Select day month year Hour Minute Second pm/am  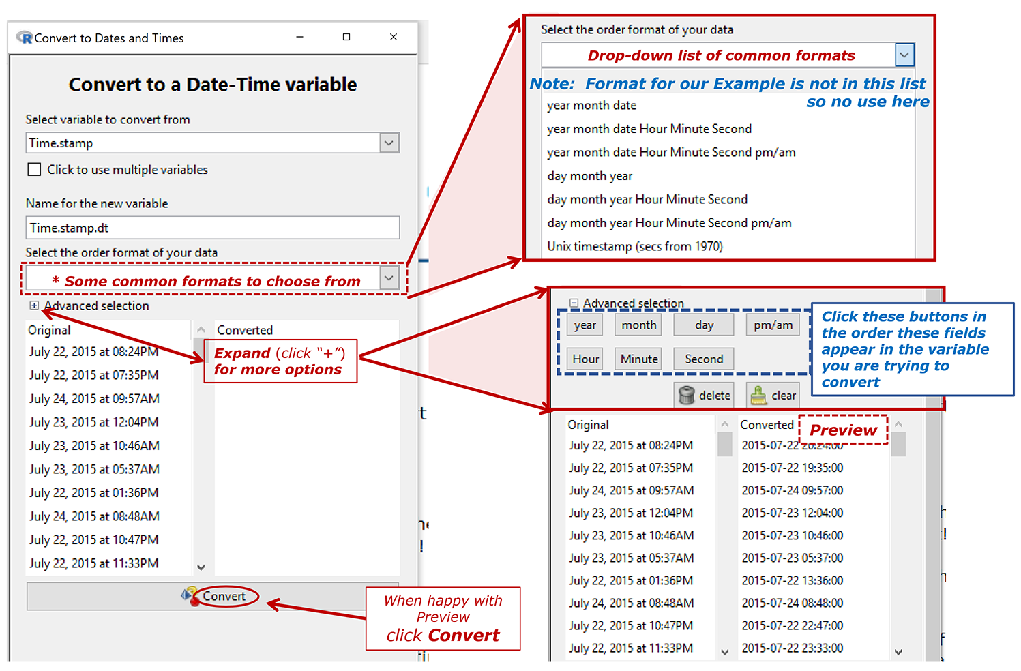[669, 222]
